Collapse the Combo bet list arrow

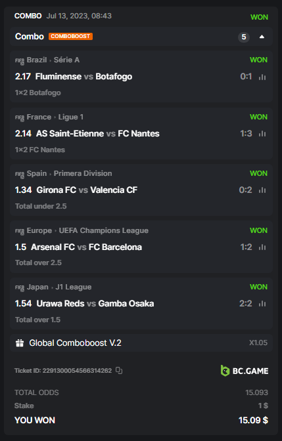[262, 37]
